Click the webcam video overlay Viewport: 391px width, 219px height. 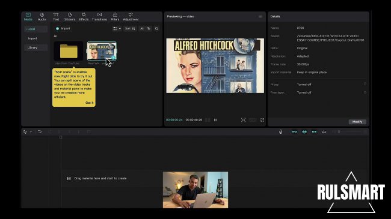pyautogui.click(x=195, y=190)
